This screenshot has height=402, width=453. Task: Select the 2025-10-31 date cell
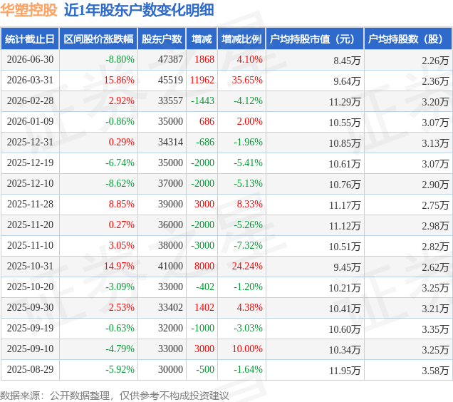[x=31, y=266]
